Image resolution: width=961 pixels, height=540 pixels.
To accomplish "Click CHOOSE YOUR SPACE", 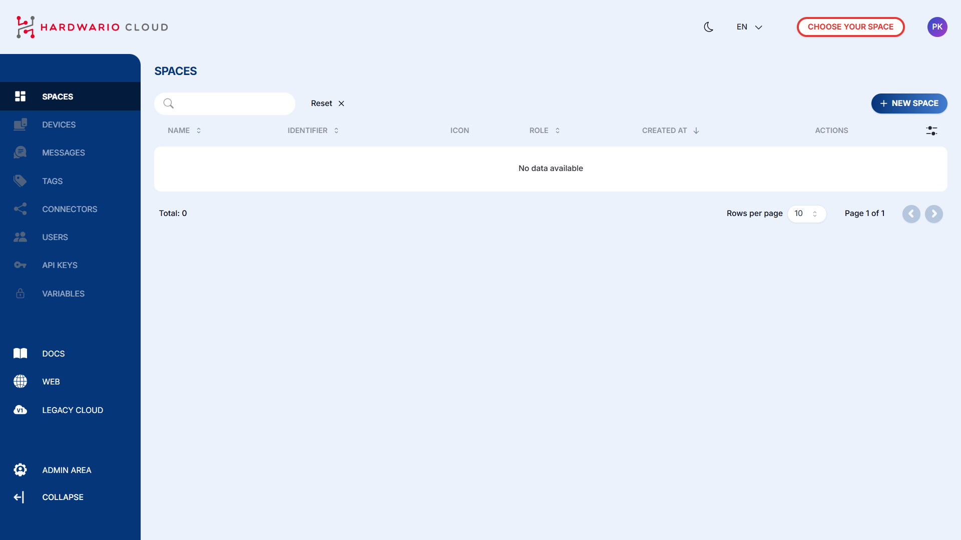I will [x=850, y=26].
